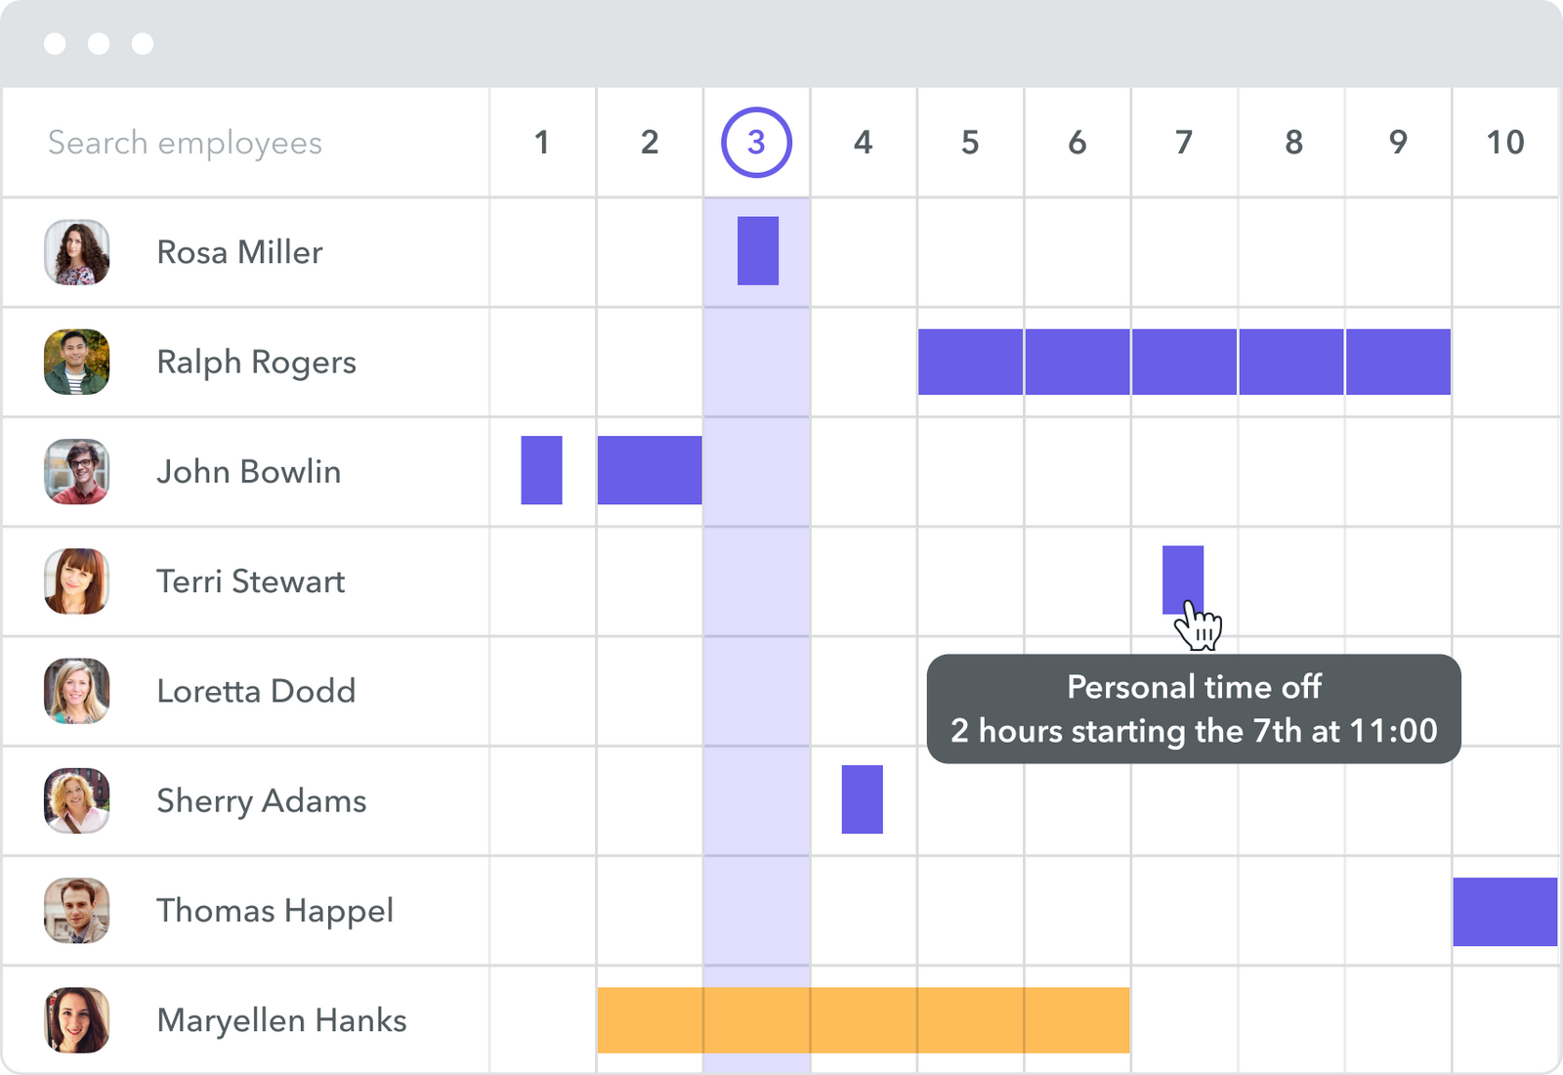Open Ralph Rogers' employee name

point(256,362)
